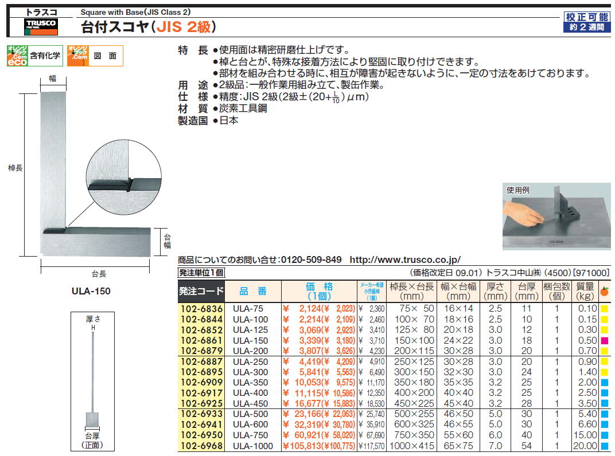
Task: Click the 幅×台幅 column header
Action: coord(458,291)
